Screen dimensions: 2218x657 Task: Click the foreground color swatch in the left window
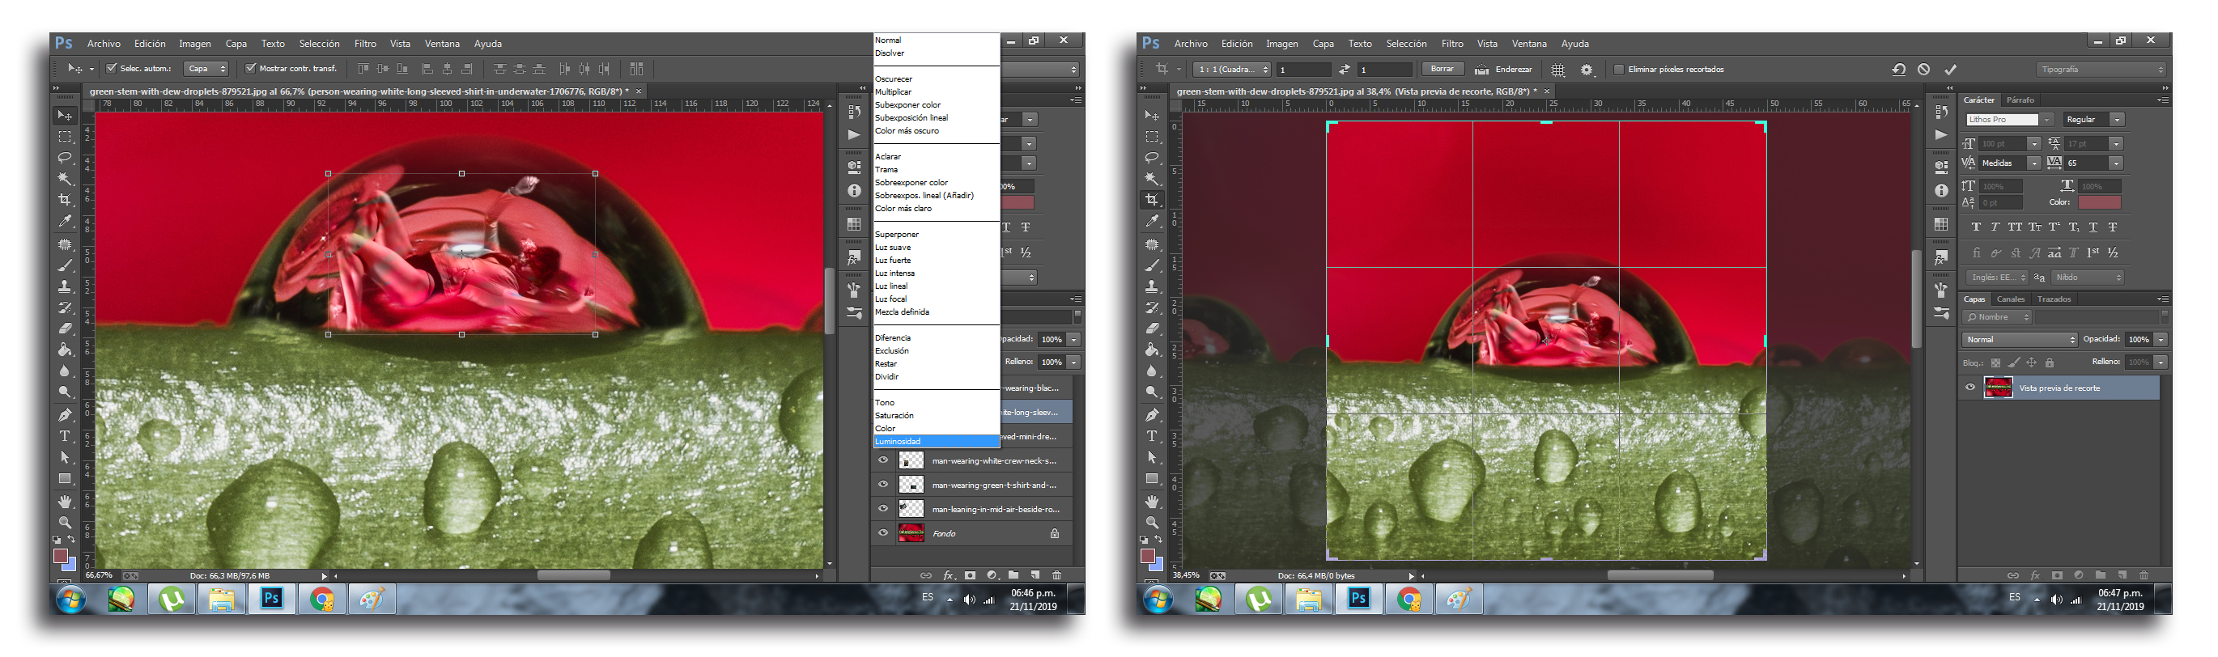62,556
